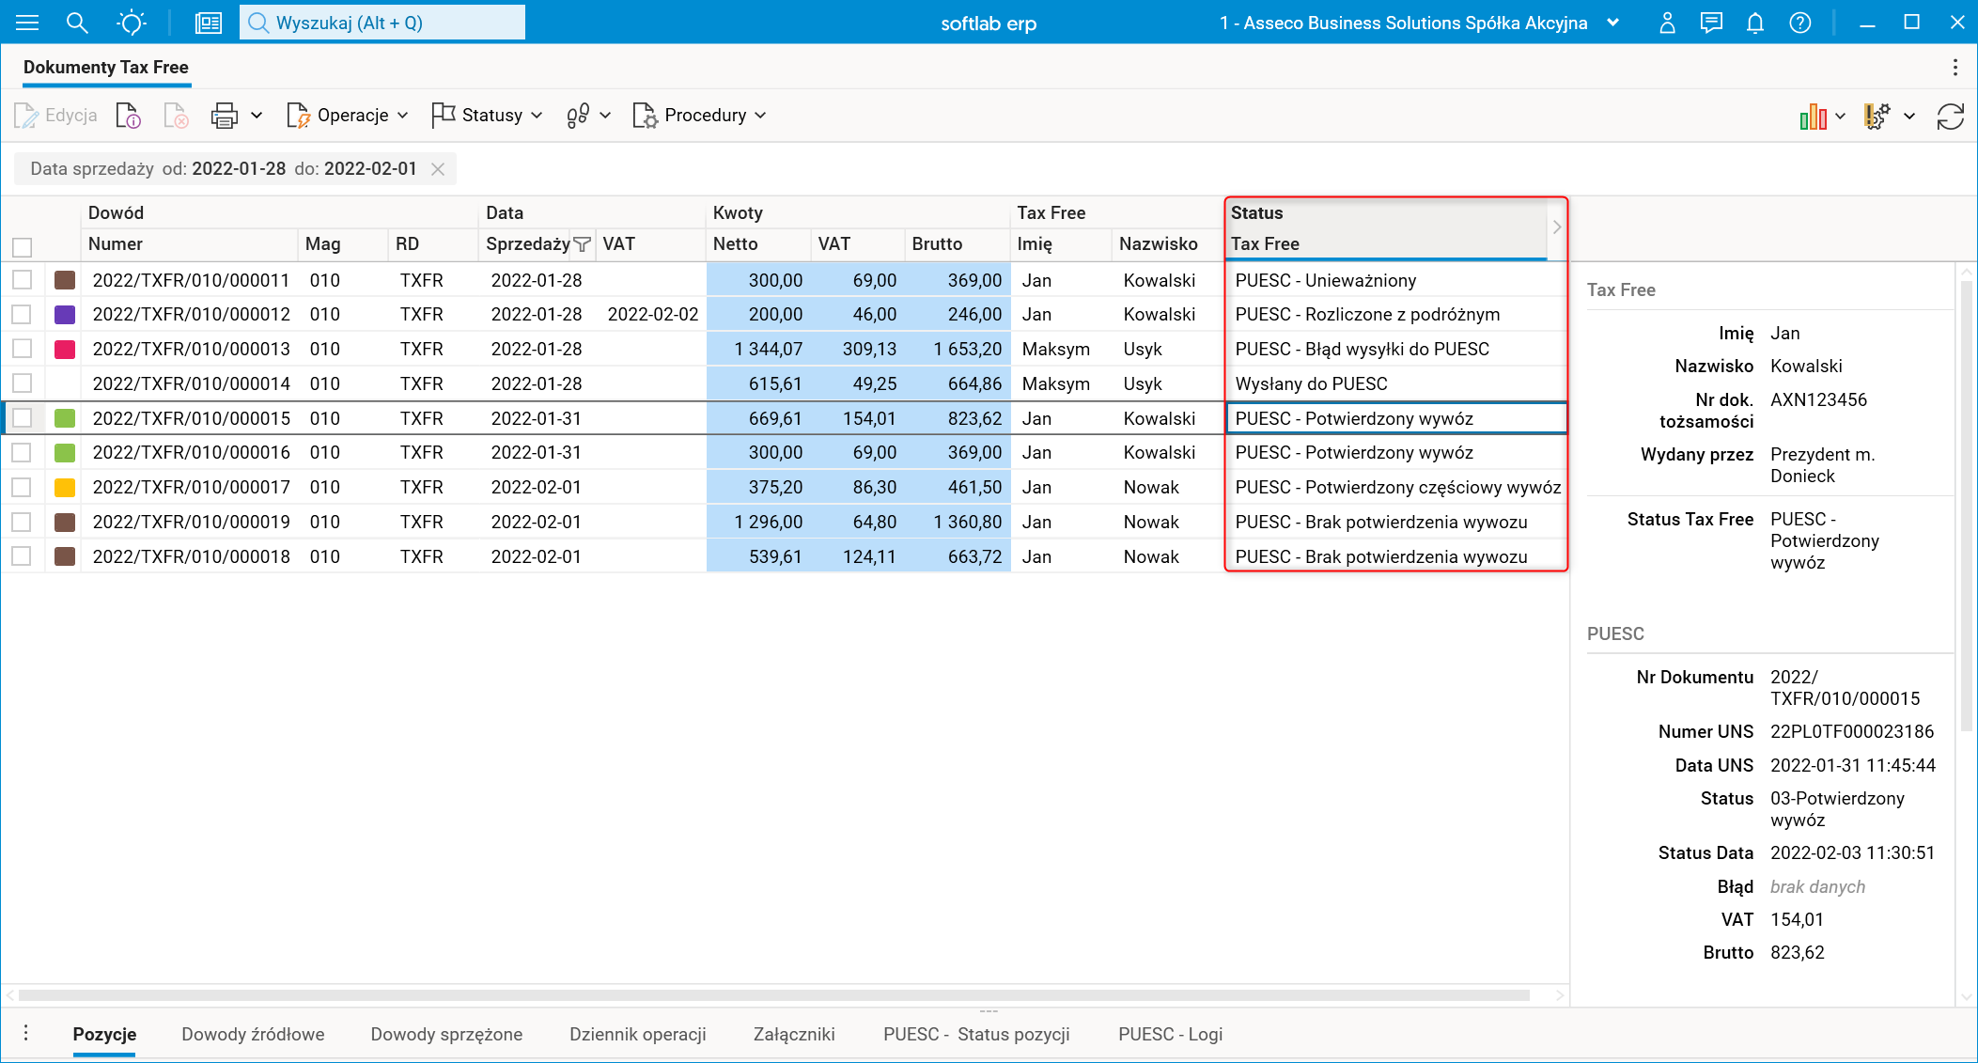This screenshot has width=1978, height=1063.
Task: Toggle the select-all header checkbox
Action: tap(23, 247)
